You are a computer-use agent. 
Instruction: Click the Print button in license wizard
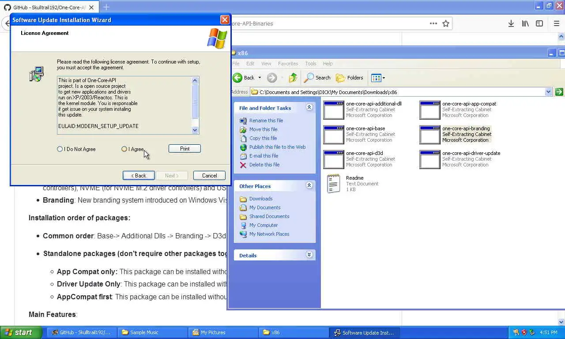coord(185,149)
